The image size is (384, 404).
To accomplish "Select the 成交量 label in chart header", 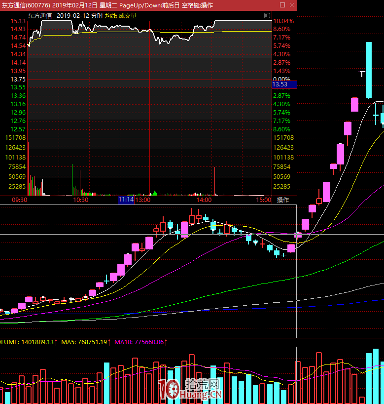I will [x=128, y=16].
